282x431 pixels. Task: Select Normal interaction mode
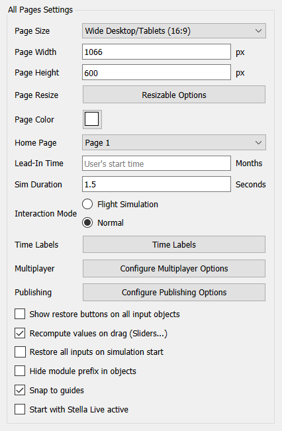[x=87, y=222]
